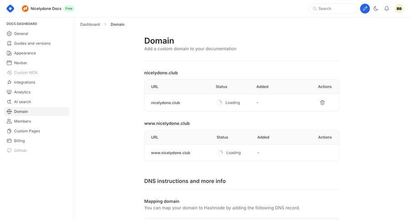Open notifications bell icon
The width and height of the screenshot is (410, 220).
[x=386, y=9]
